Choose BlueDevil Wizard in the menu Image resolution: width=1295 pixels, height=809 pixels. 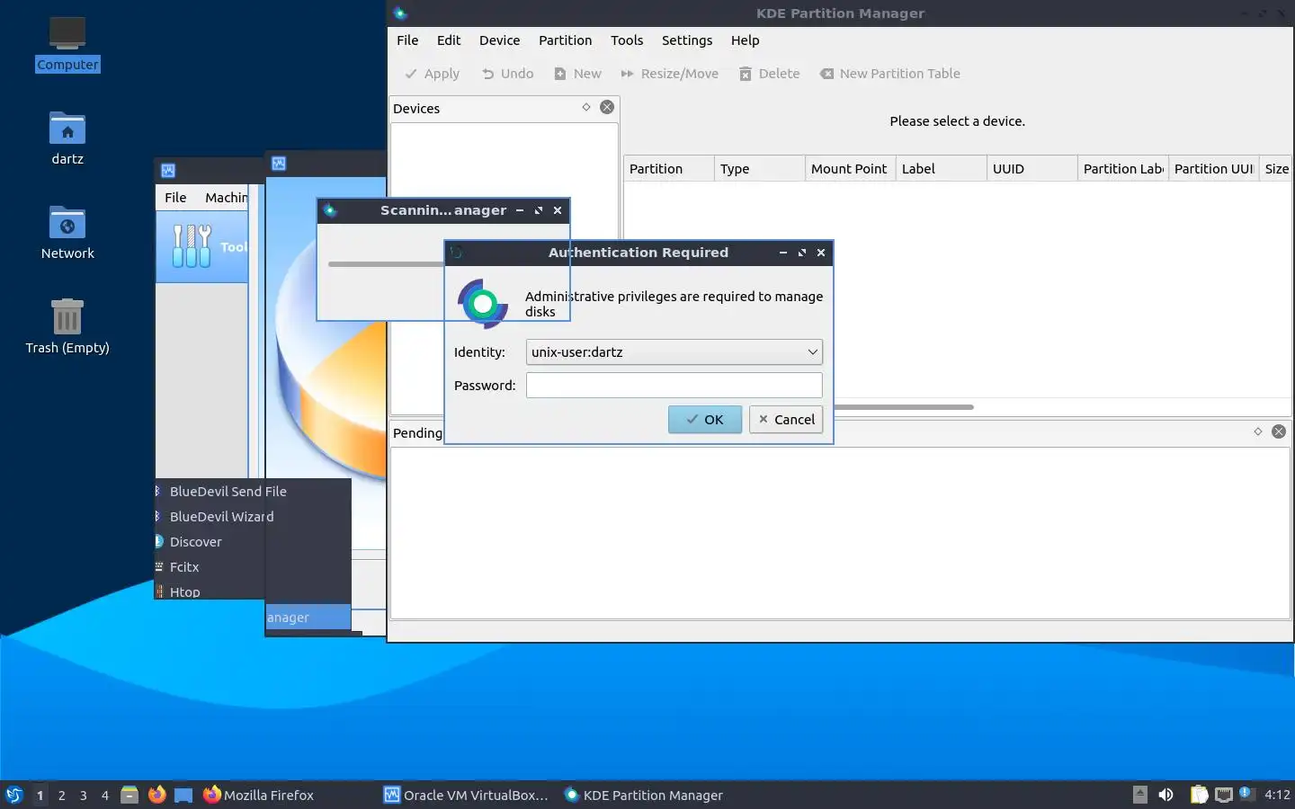pos(221,517)
